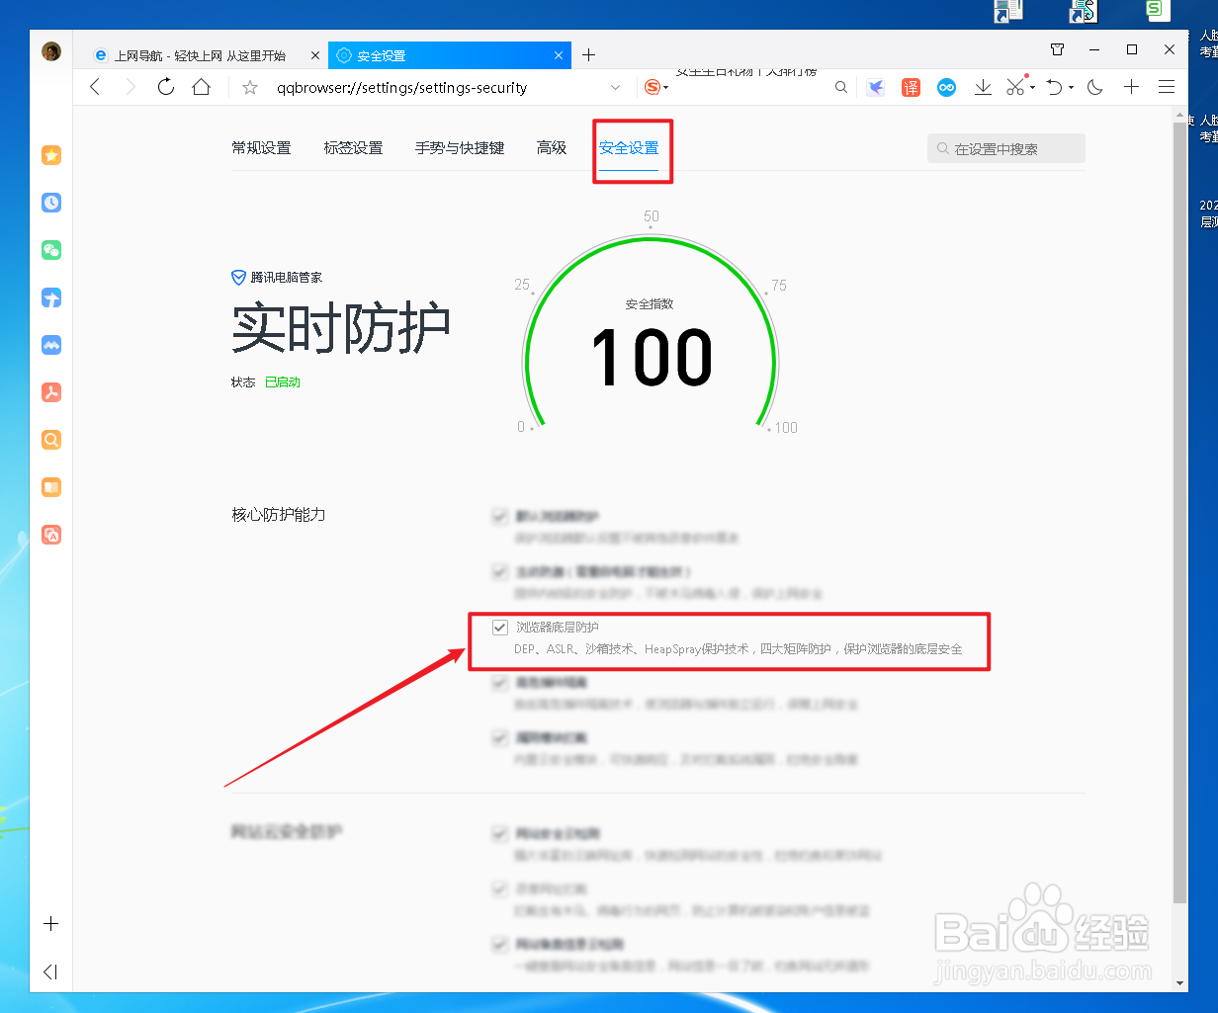Toggle the 浏览器底层防护 checkbox
The width and height of the screenshot is (1218, 1013).
click(x=500, y=628)
